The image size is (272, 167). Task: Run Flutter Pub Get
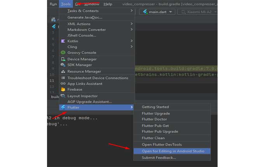pyautogui.click(x=155, y=126)
